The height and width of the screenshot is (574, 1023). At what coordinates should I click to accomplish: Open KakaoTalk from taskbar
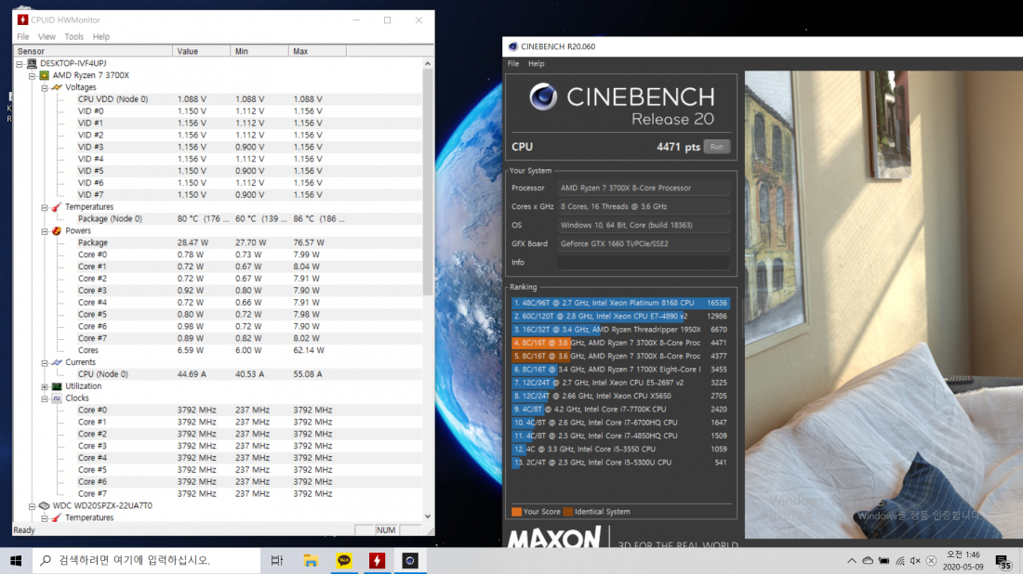coord(344,560)
